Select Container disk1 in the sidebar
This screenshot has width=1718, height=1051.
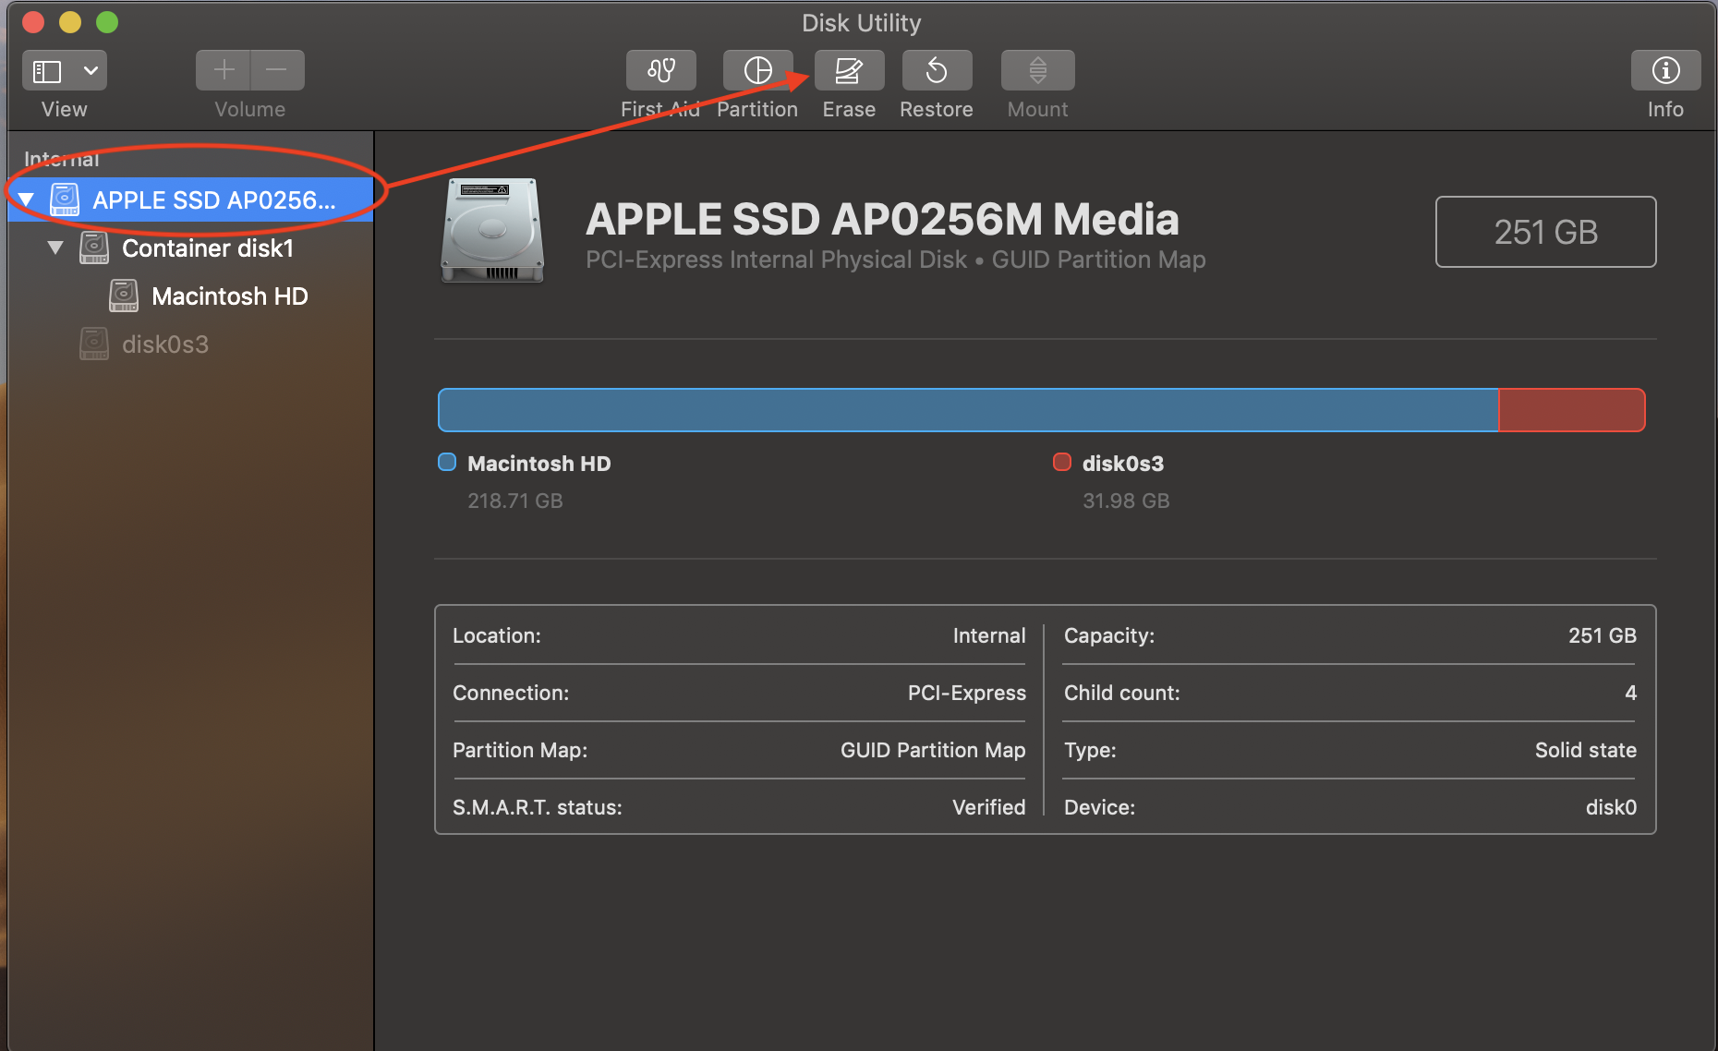pos(190,248)
